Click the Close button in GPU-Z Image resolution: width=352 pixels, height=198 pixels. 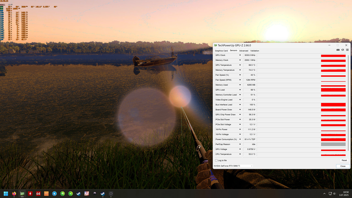pyautogui.click(x=343, y=166)
